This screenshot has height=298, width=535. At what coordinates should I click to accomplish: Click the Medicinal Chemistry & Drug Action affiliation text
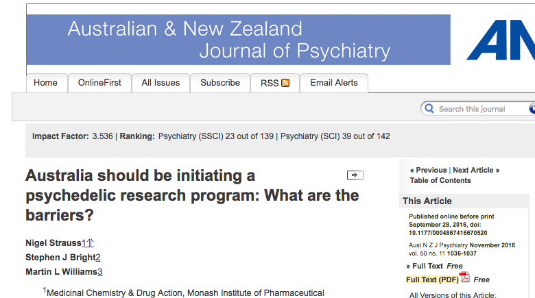coord(185,293)
